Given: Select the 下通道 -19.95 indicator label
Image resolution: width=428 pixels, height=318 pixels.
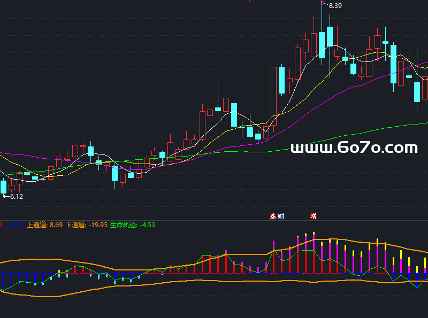Looking at the screenshot, I should click(x=87, y=225).
